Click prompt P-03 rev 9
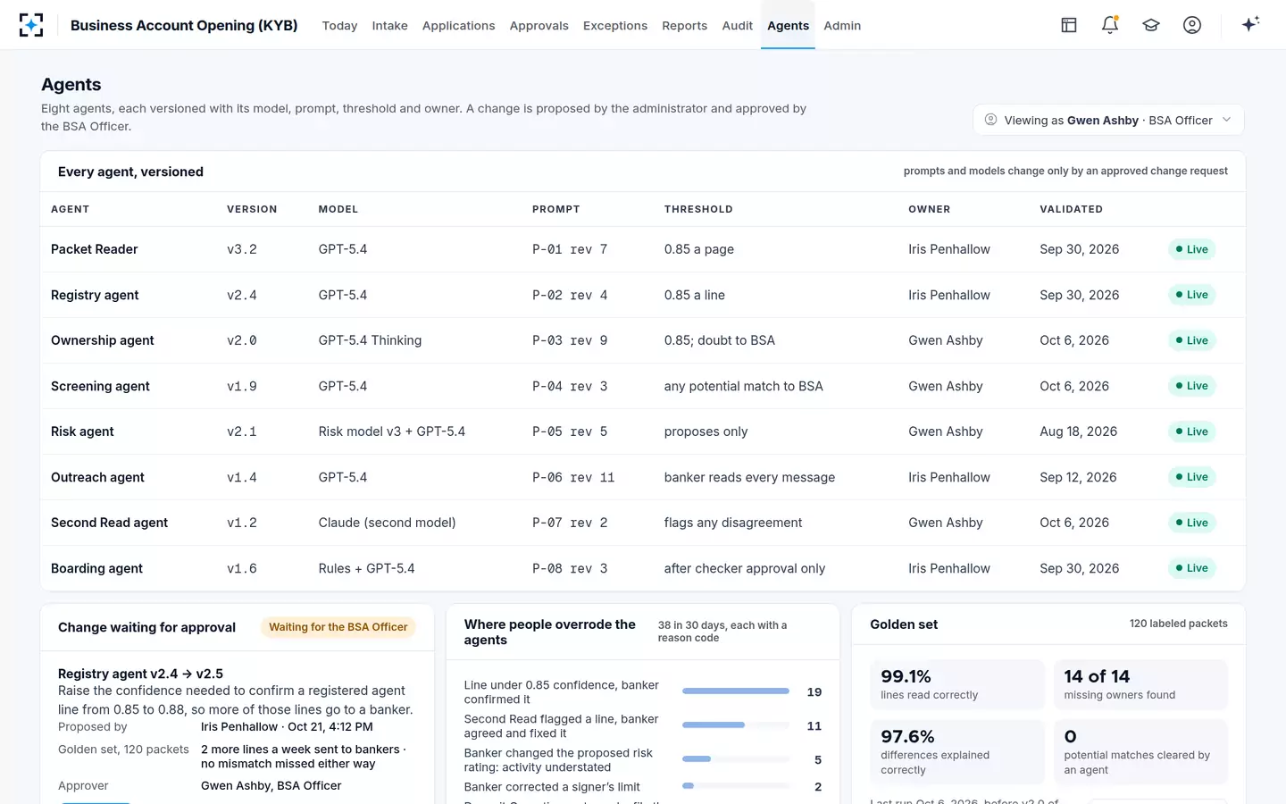Screen dimensions: 1286x804 pyautogui.click(x=570, y=340)
